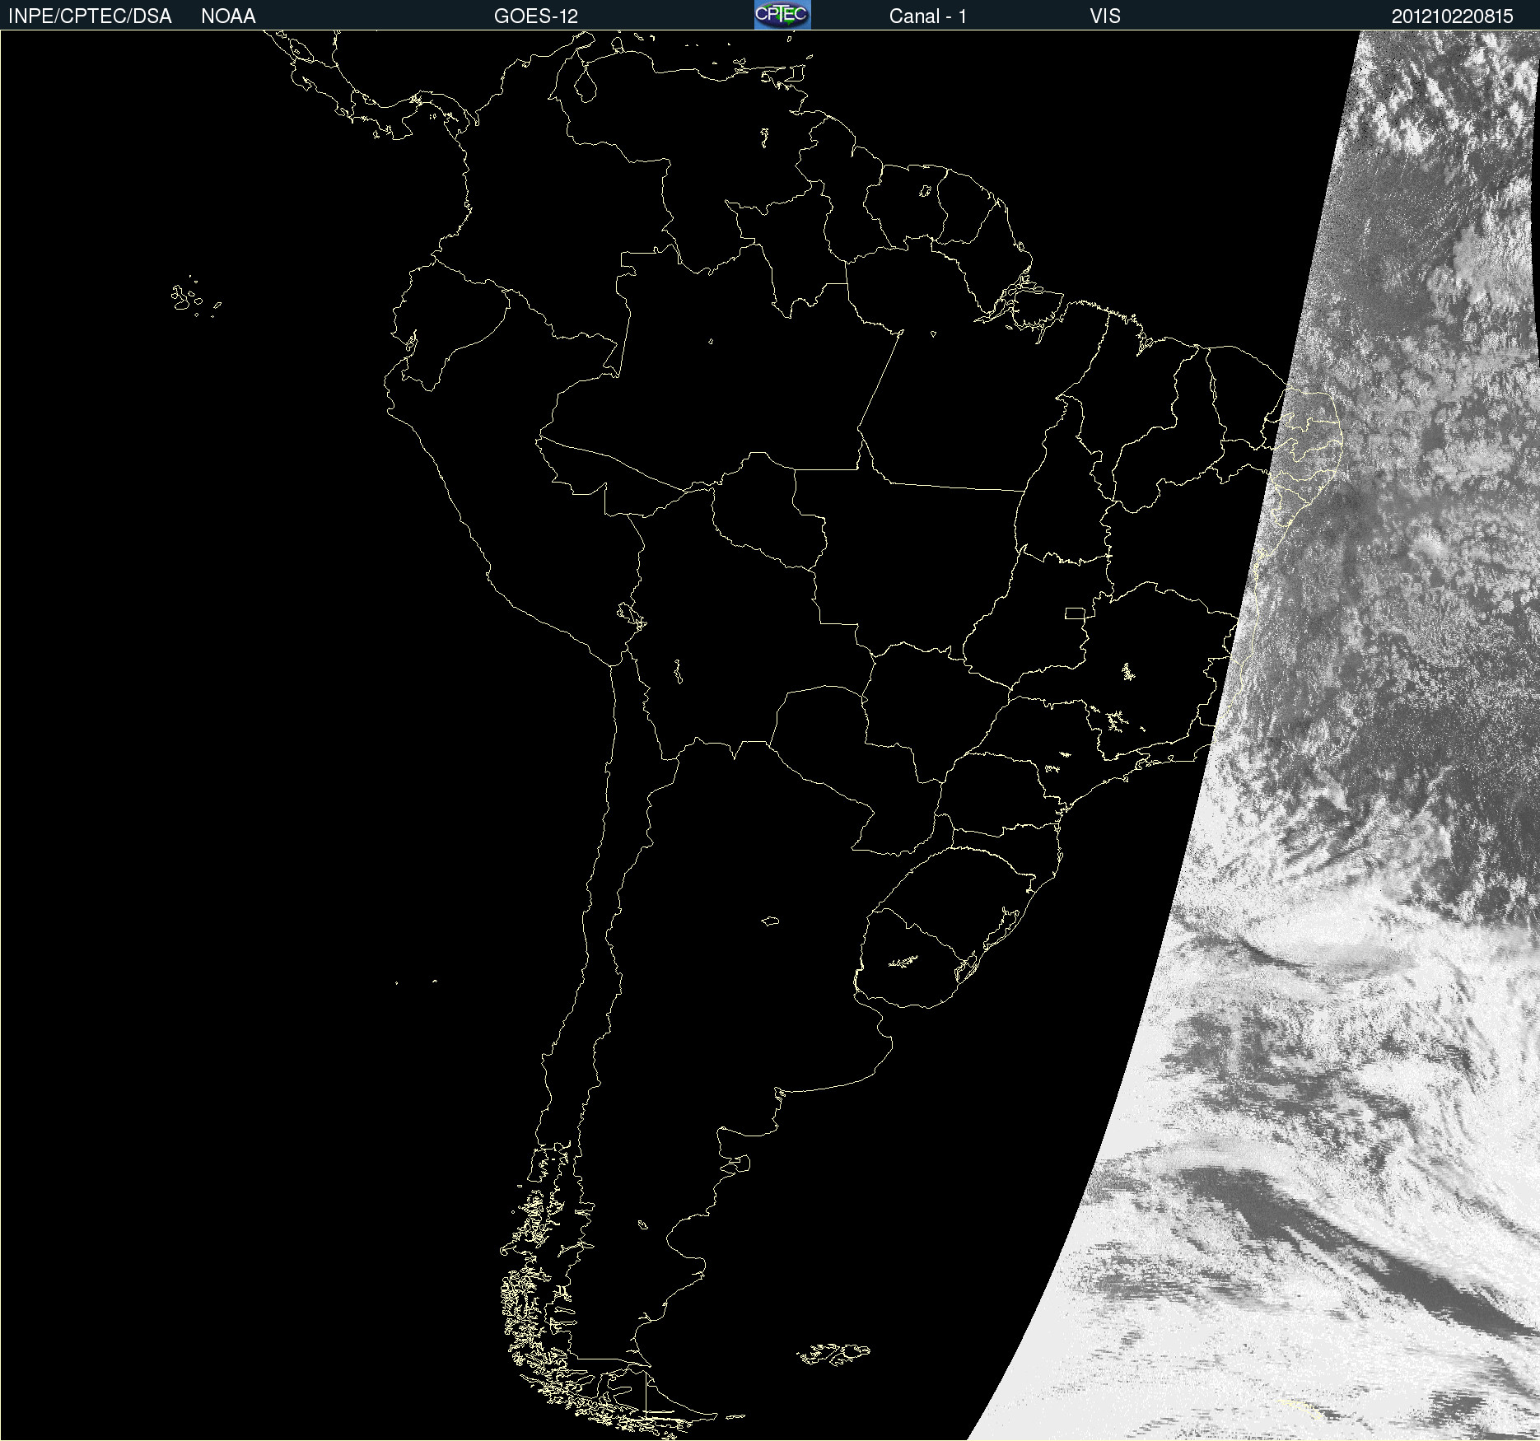Screen dimensions: 1540x1441
Task: Select the INPE/CPTEC/DSA header text
Action: tap(90, 16)
